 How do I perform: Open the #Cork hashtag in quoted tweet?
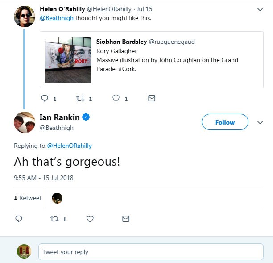click(127, 69)
